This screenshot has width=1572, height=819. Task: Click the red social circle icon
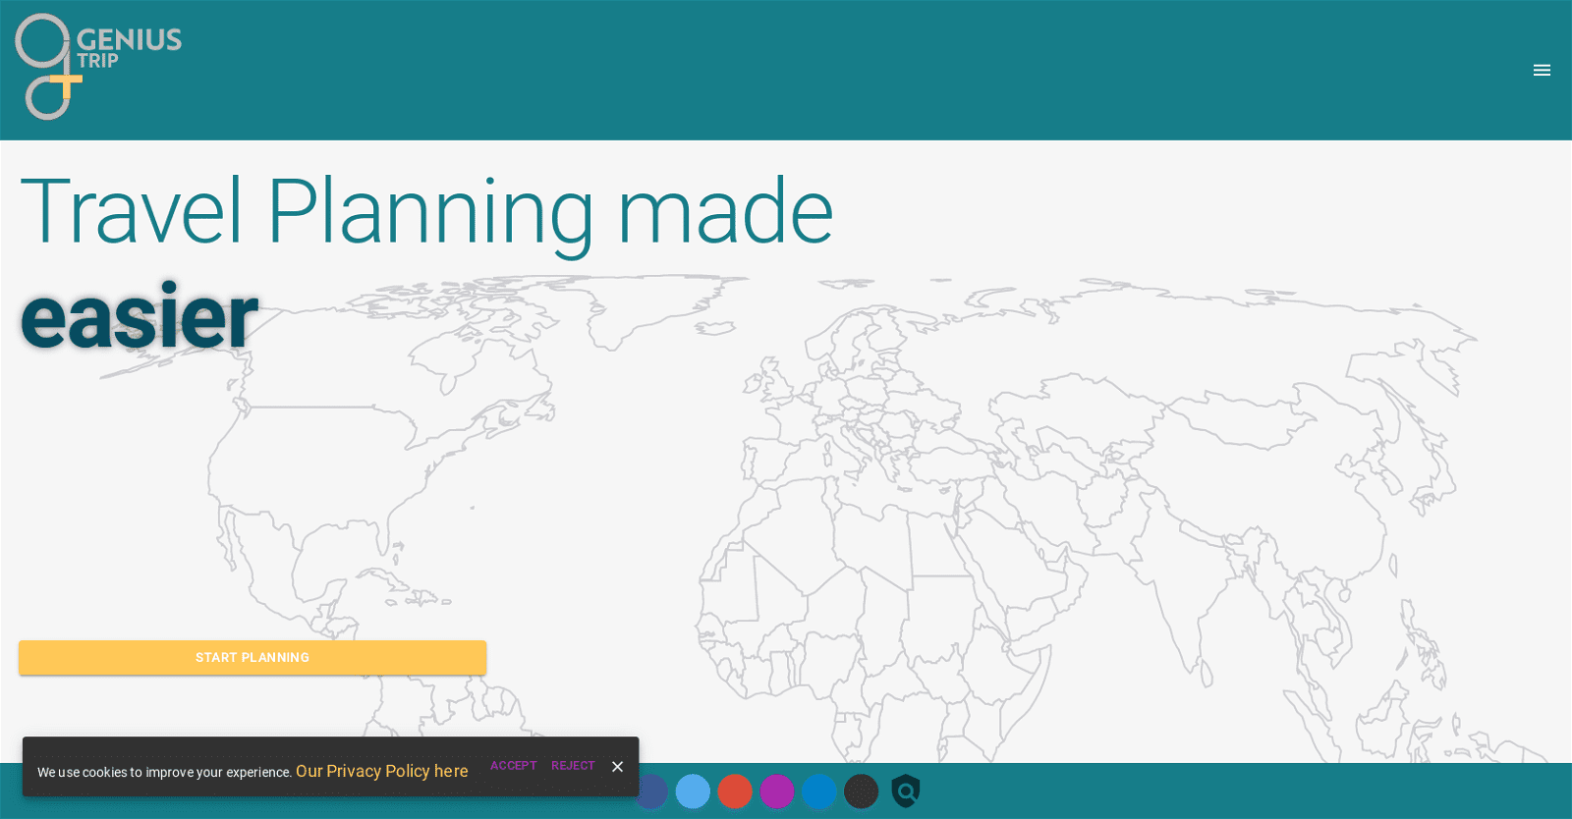[x=735, y=792]
